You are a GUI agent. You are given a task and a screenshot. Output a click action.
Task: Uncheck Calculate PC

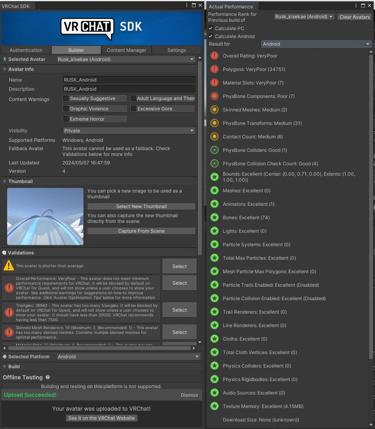211,28
